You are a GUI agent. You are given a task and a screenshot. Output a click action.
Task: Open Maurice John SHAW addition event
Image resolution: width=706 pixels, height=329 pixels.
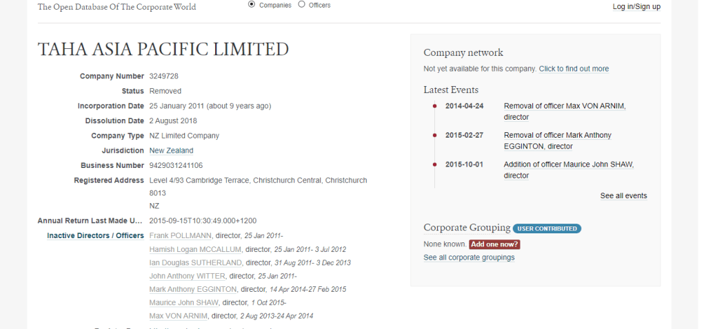tap(568, 164)
